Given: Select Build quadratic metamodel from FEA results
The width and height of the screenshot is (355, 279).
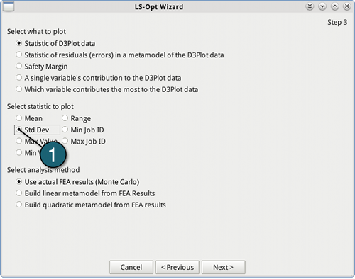Looking at the screenshot, I should (91, 205).
